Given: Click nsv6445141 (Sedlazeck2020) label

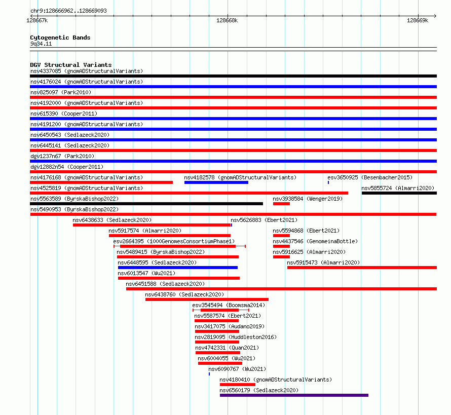Looking at the screenshot, I should pos(70,145).
